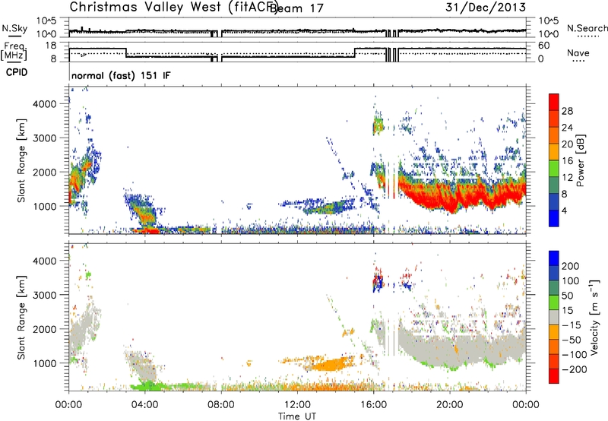Click the 'N.Search' legend label

tap(587, 28)
